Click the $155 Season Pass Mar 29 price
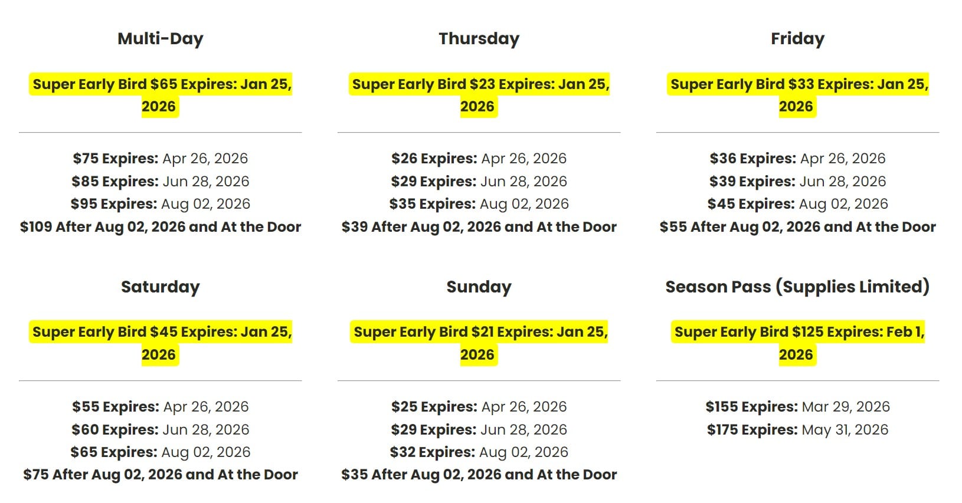 pos(797,407)
